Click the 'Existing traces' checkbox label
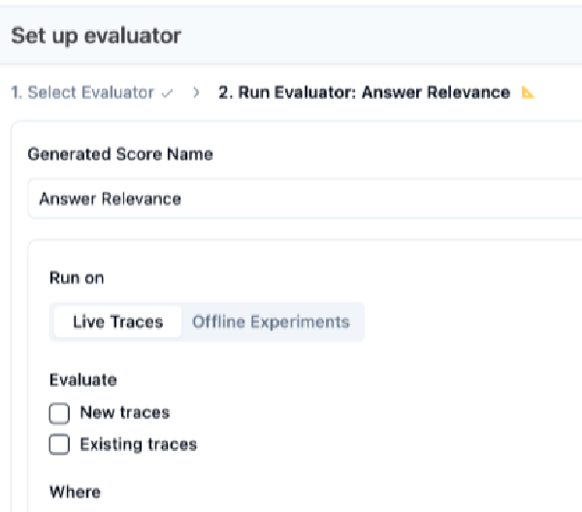The width and height of the screenshot is (582, 512). (x=138, y=445)
